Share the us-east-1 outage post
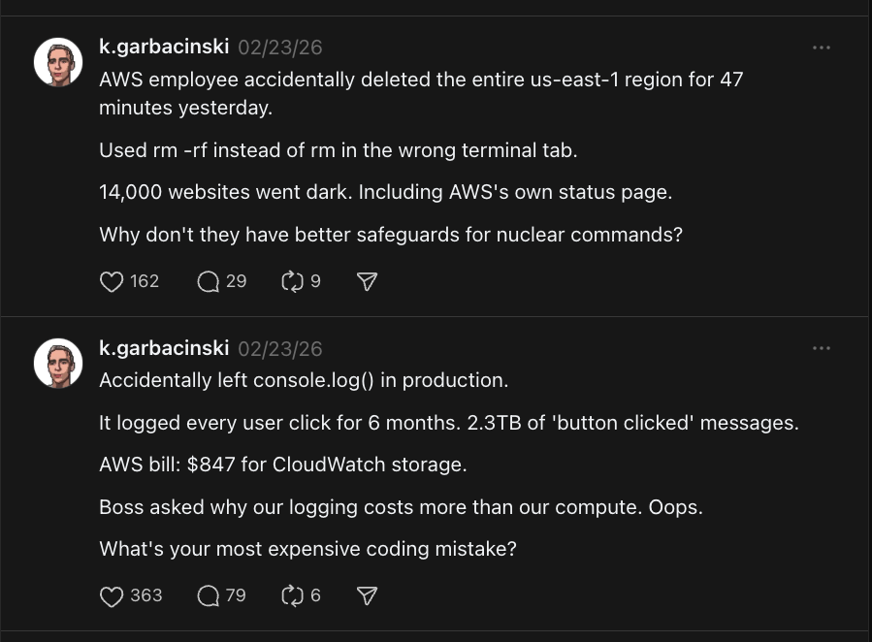The width and height of the screenshot is (872, 642). 366,281
